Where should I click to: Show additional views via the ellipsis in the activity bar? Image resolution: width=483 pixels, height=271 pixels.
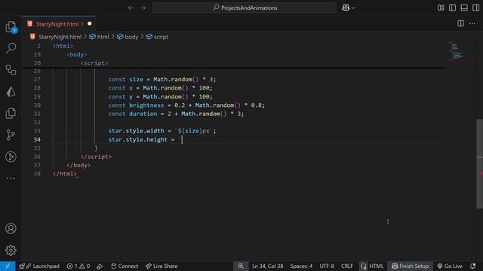tap(11, 178)
